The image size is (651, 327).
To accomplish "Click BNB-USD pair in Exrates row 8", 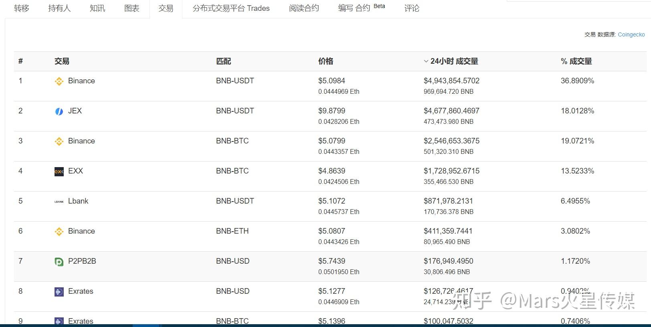I will tap(232, 291).
